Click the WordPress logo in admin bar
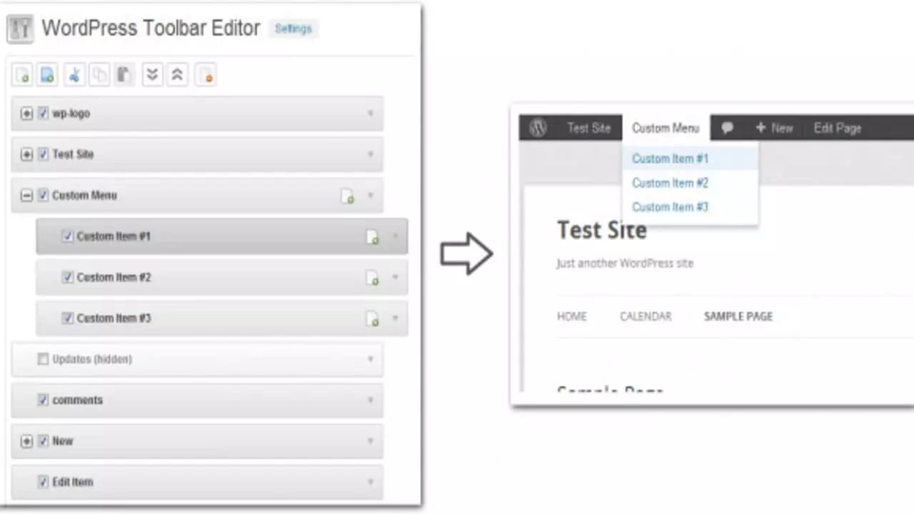The height and width of the screenshot is (514, 914). 538,128
